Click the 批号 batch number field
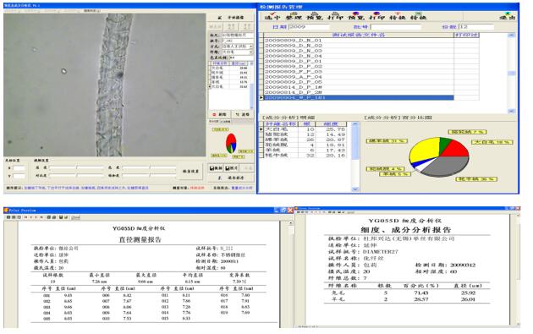Screen dimensions: 533x334 click(396, 27)
